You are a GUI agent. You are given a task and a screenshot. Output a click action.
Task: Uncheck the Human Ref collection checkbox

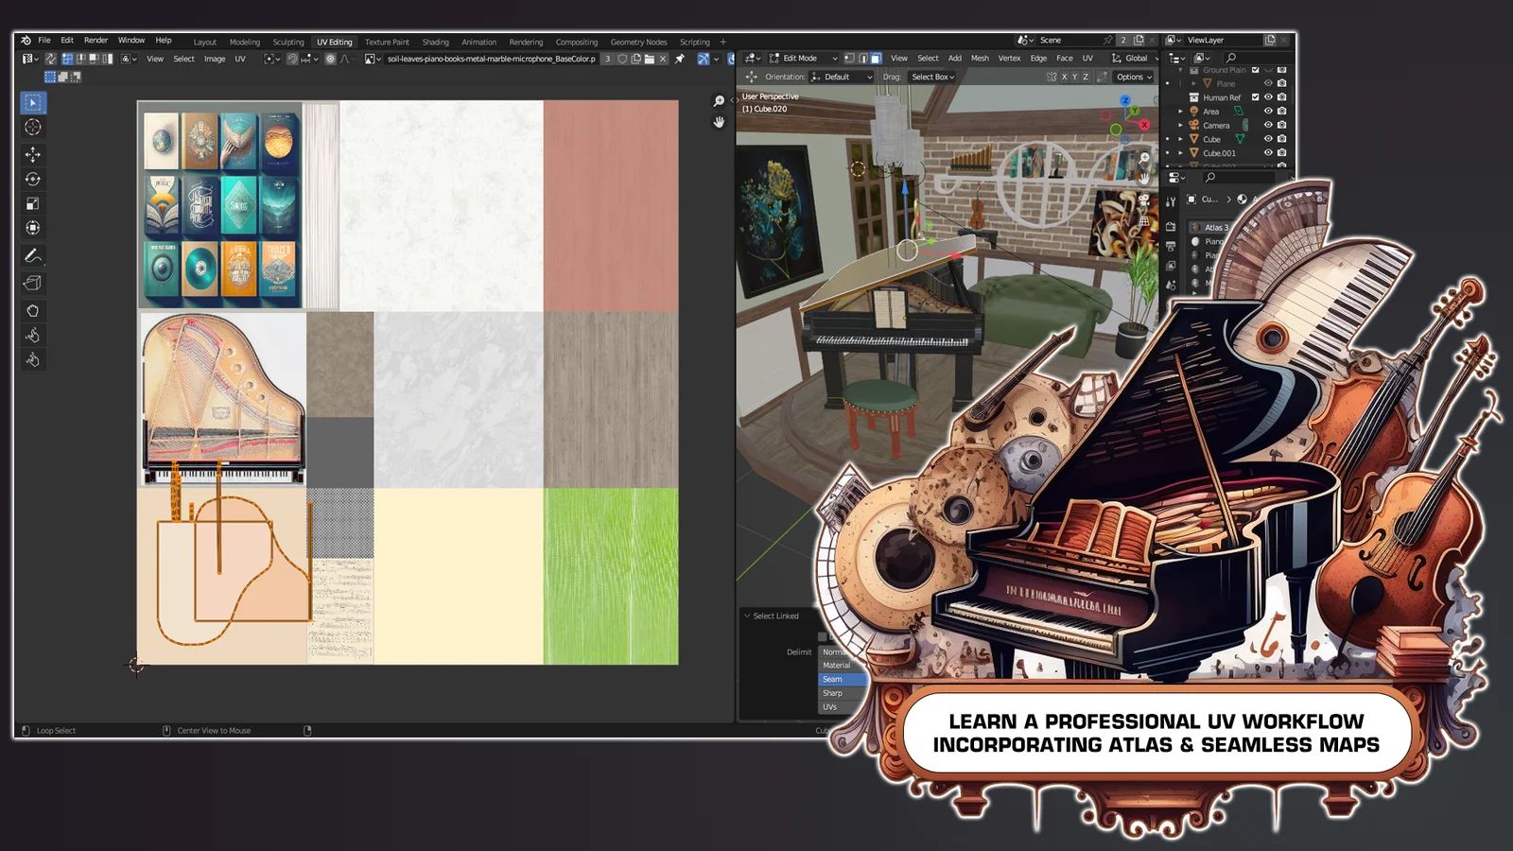[1255, 97]
